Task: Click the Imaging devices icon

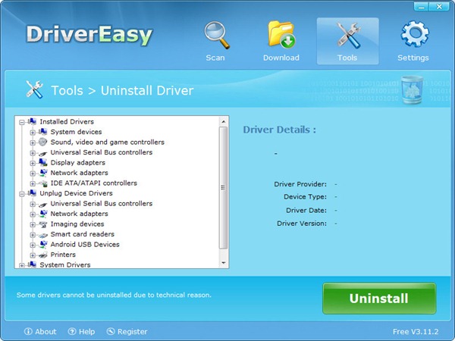Action: click(x=43, y=224)
